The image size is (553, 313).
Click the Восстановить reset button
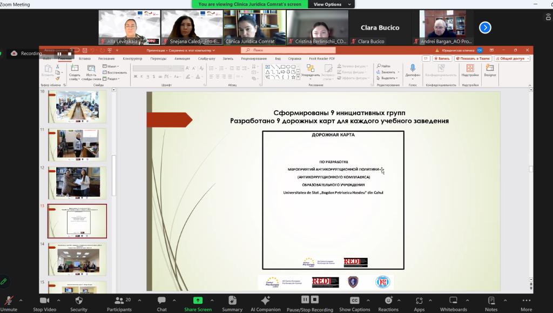pyautogui.click(x=114, y=72)
